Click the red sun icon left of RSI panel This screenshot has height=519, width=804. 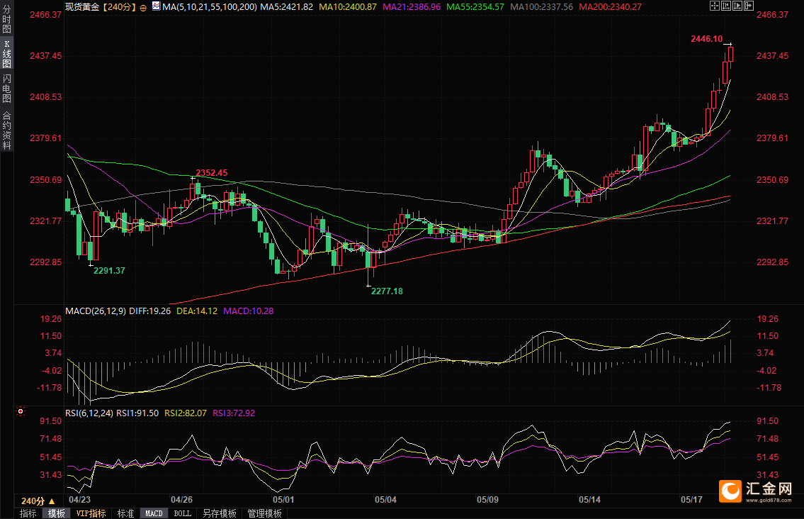(x=21, y=411)
